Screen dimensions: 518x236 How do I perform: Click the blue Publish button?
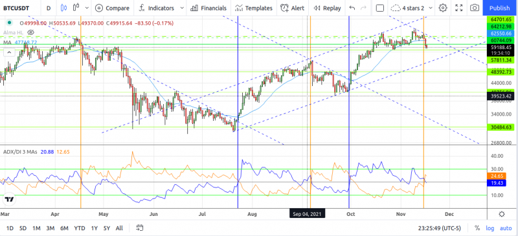tap(499, 8)
